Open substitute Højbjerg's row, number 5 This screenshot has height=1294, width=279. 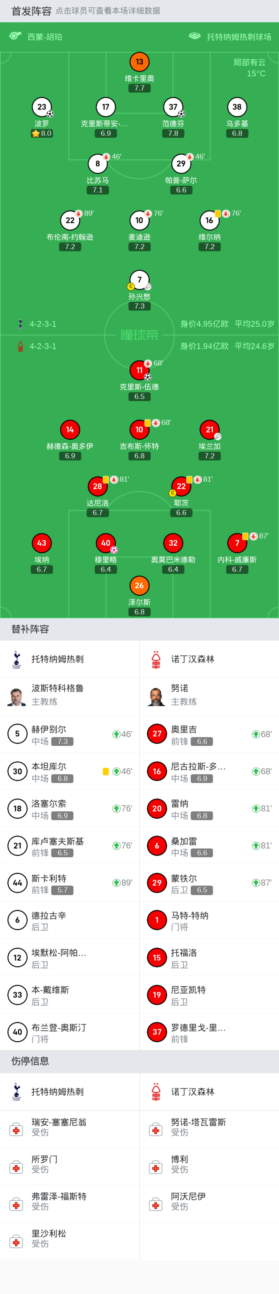tap(70, 734)
